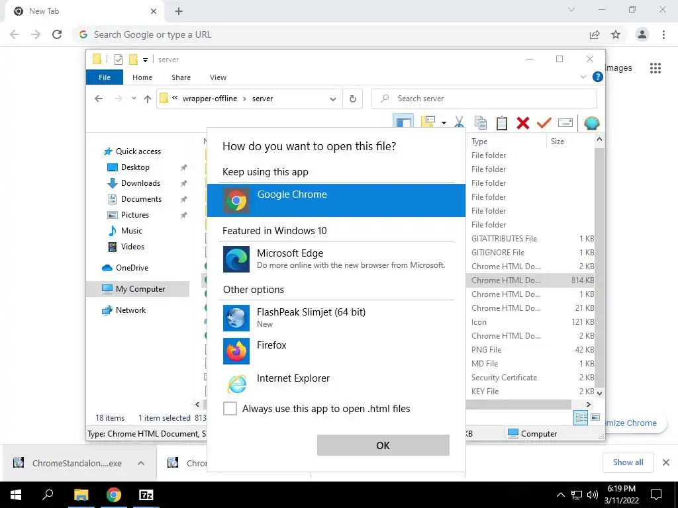The width and height of the screenshot is (678, 508).
Task: Select Google Chrome to open the file
Action: [336, 200]
